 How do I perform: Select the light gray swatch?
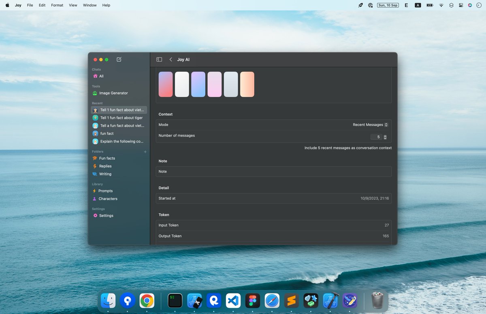(231, 84)
